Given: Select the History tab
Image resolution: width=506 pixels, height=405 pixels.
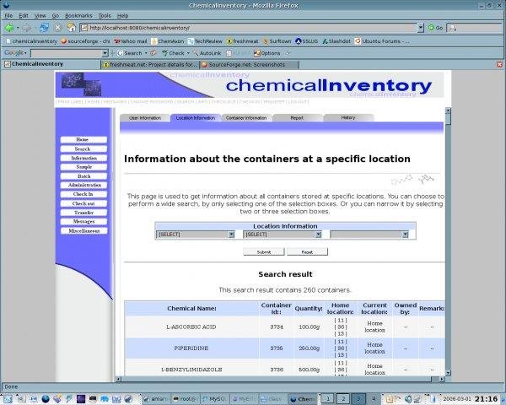Looking at the screenshot, I should coord(348,117).
